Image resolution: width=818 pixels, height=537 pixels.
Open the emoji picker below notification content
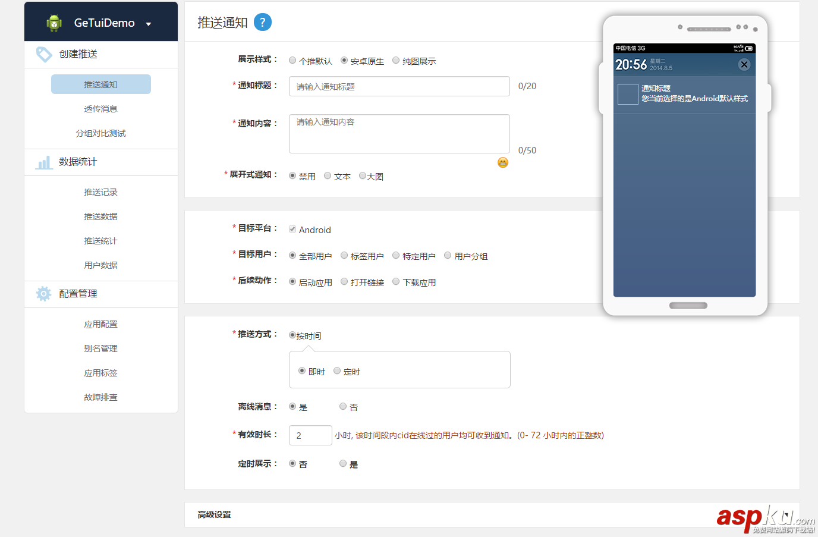coord(502,162)
